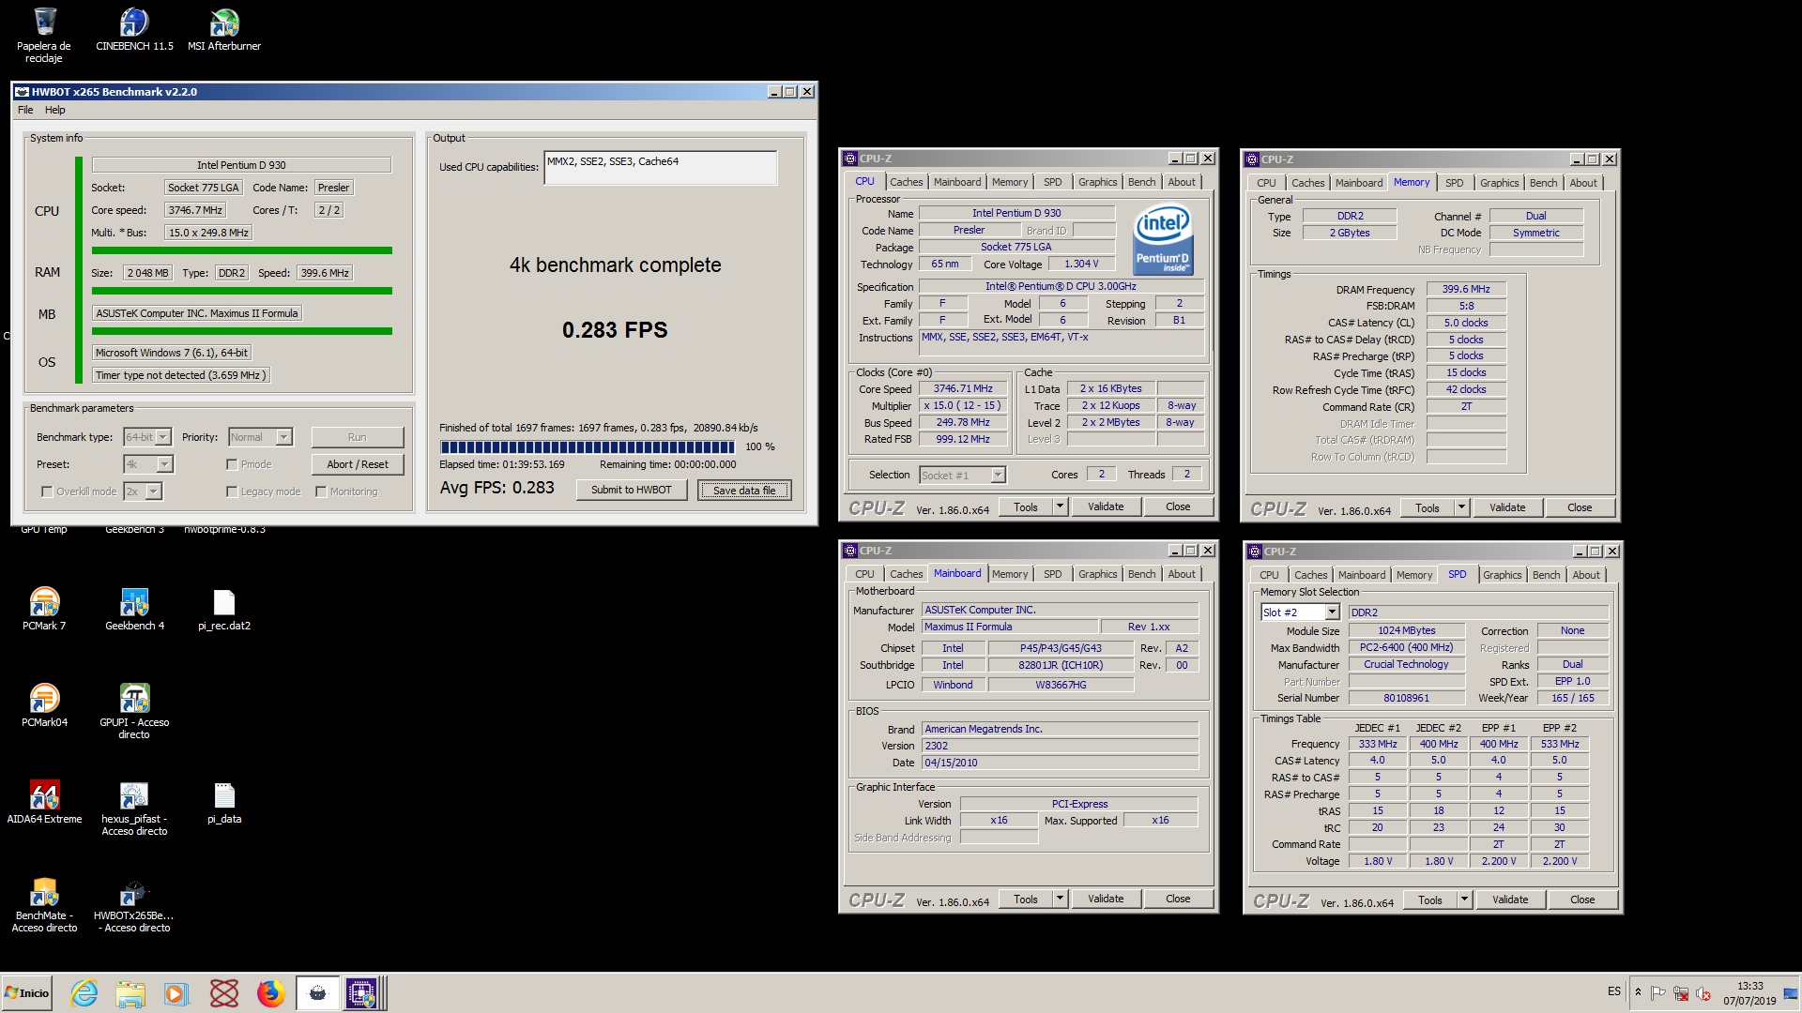Expand Tools arrow in CPU tab window

[1060, 506]
